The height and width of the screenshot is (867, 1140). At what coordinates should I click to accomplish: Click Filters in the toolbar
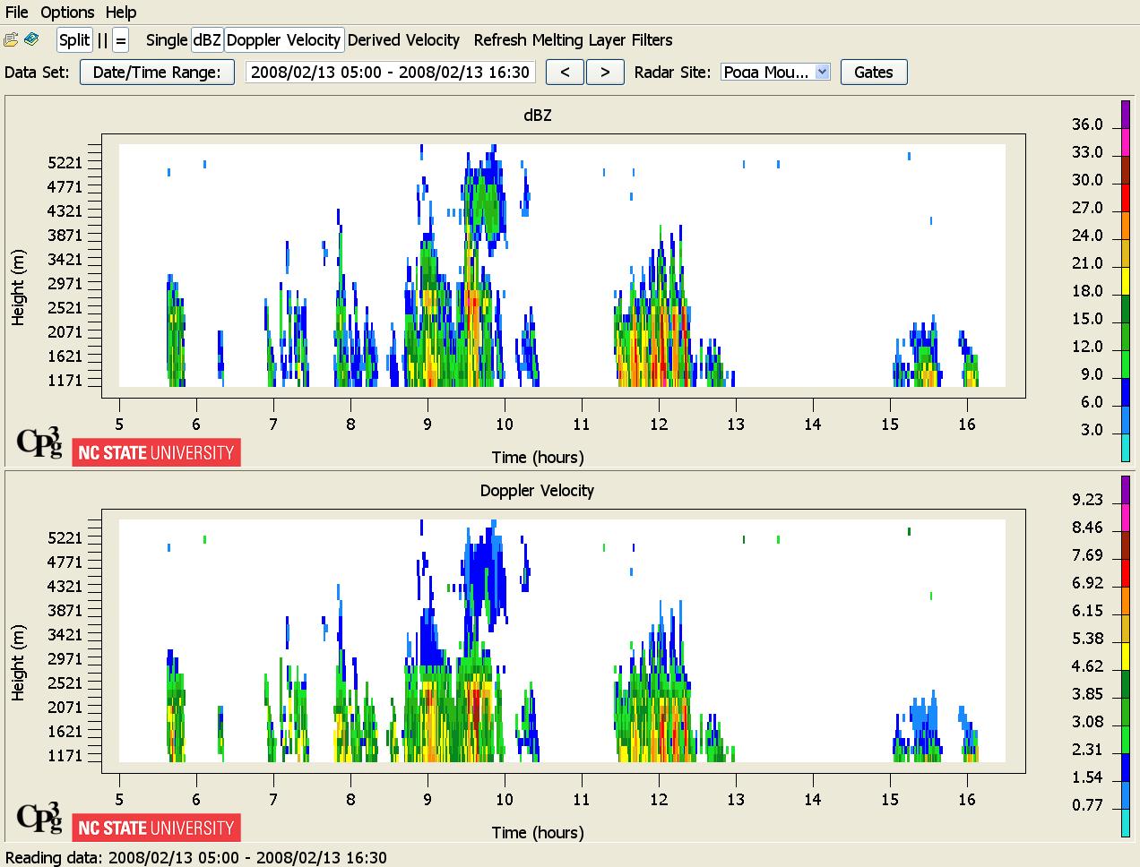click(652, 40)
